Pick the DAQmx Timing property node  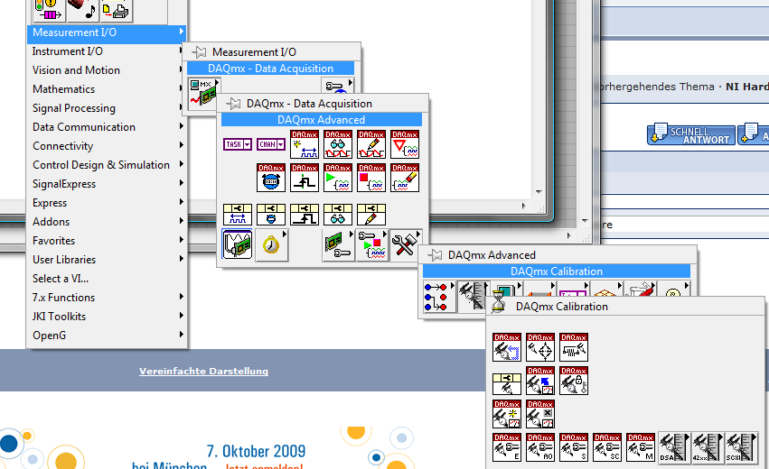coord(271,215)
